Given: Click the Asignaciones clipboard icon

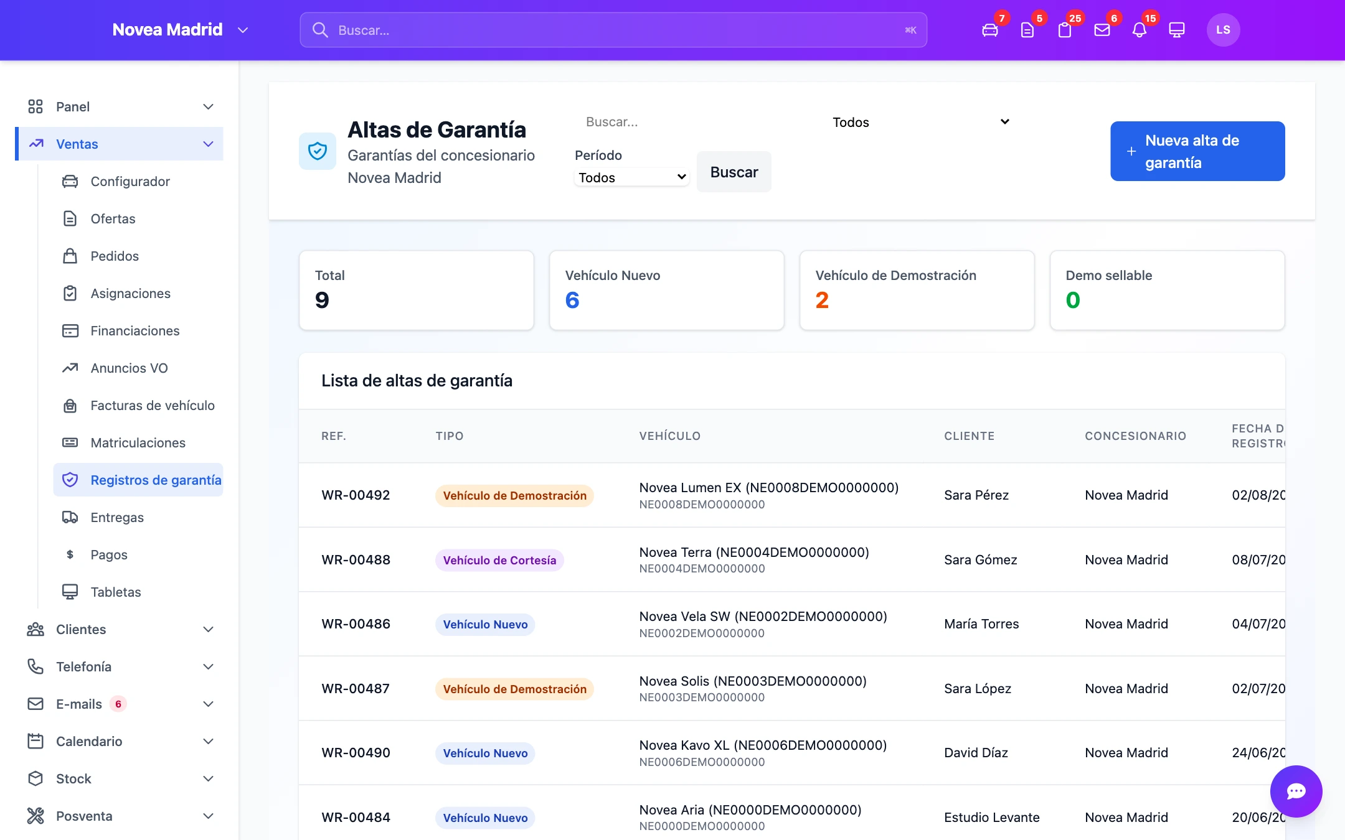Looking at the screenshot, I should click(70, 293).
